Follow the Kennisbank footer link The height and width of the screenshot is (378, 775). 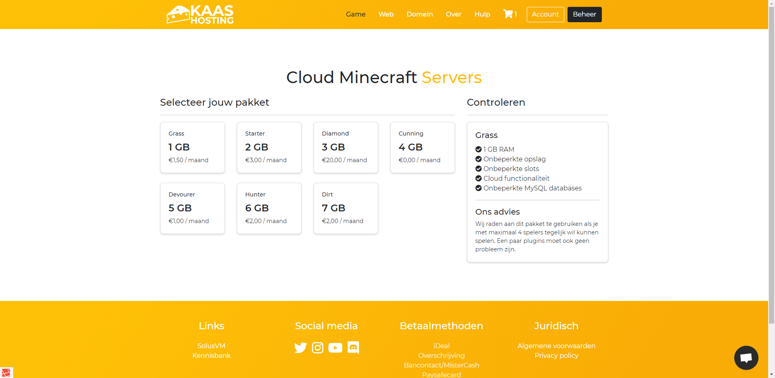coord(211,355)
